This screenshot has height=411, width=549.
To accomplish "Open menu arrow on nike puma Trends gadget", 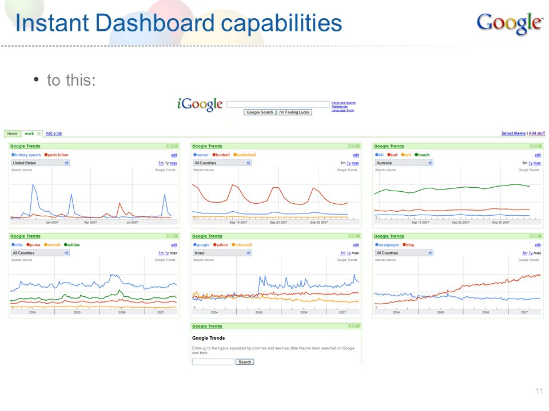I will pyautogui.click(x=168, y=236).
